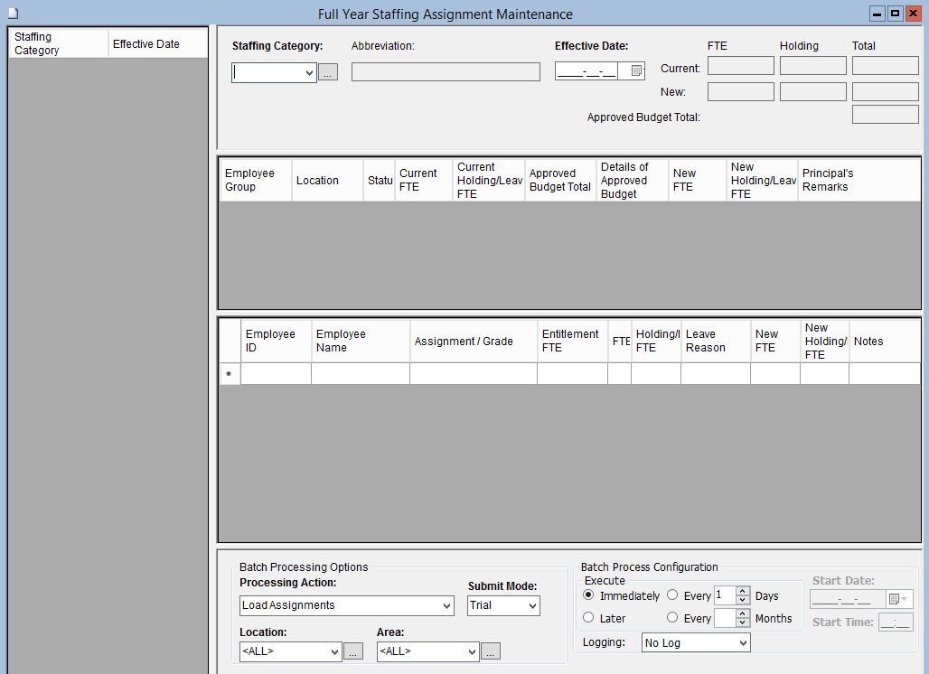Image resolution: width=929 pixels, height=674 pixels.
Task: Increase the Every Days spinner value
Action: (743, 592)
